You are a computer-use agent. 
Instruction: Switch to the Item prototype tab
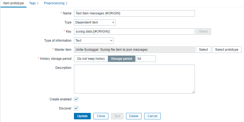pos(13,3)
